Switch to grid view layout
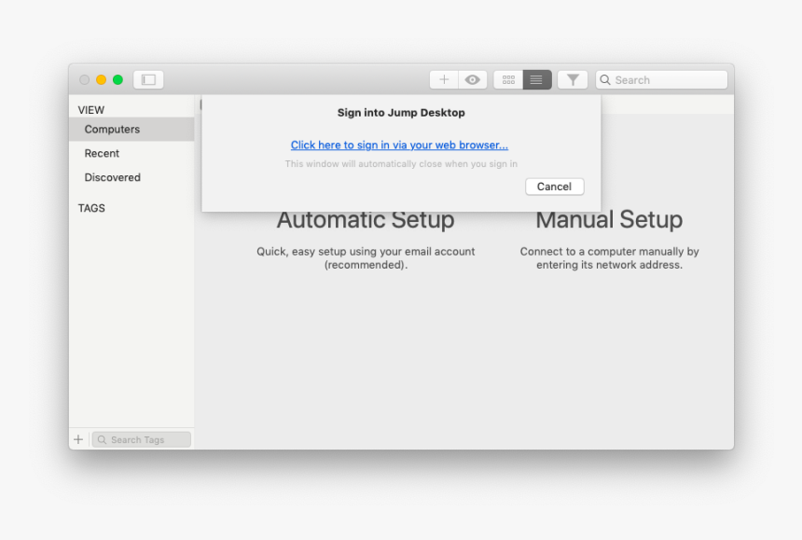Image resolution: width=802 pixels, height=540 pixels. click(508, 79)
